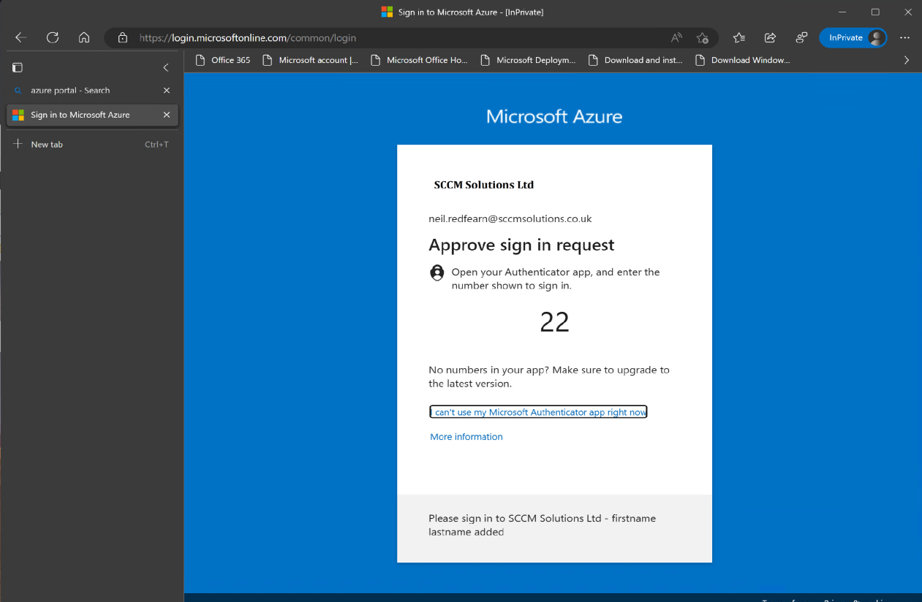
Task: Switch to azure portal - Search tab
Action: [80, 91]
